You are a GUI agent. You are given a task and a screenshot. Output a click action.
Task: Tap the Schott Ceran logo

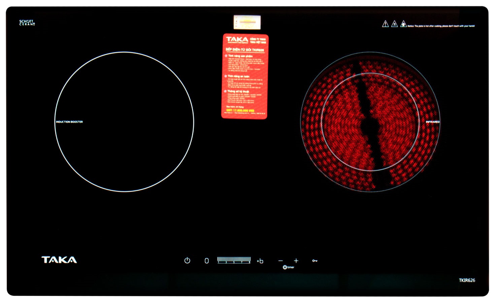27,23
